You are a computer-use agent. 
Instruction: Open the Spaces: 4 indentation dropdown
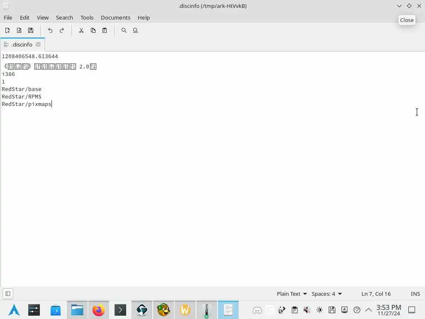click(327, 294)
